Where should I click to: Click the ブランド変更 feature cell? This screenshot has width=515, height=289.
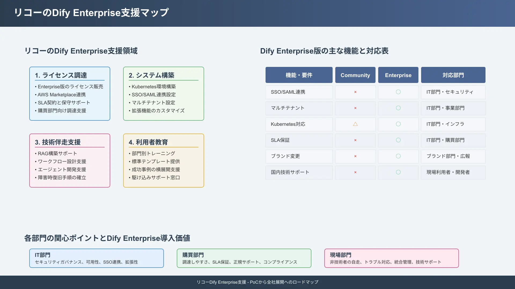[x=299, y=156]
